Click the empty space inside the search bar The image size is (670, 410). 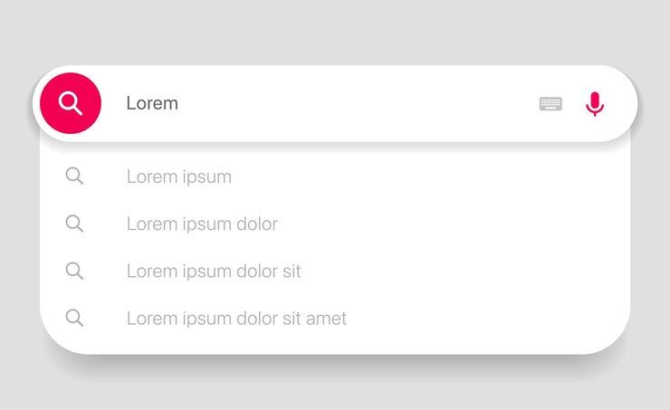355,103
